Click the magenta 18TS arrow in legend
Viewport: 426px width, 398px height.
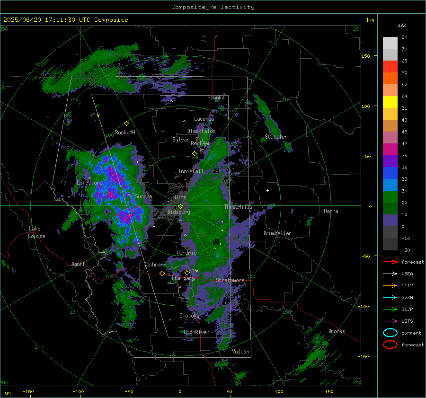390,321
